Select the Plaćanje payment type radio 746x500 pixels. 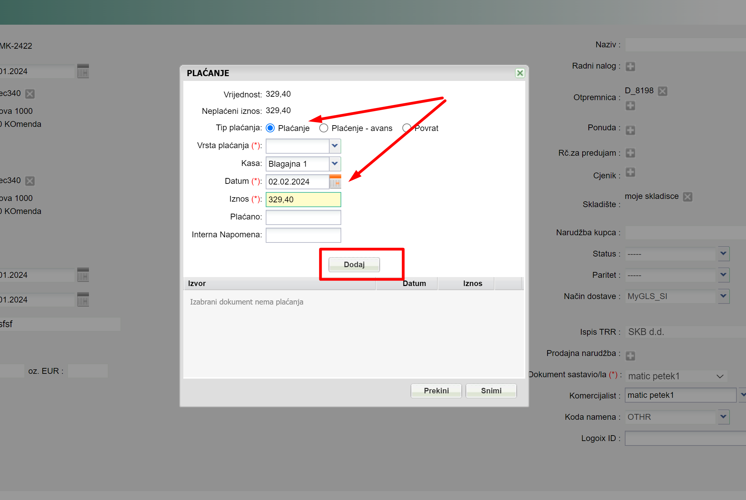(270, 128)
